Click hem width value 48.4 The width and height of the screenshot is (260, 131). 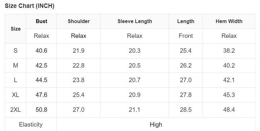229,110
